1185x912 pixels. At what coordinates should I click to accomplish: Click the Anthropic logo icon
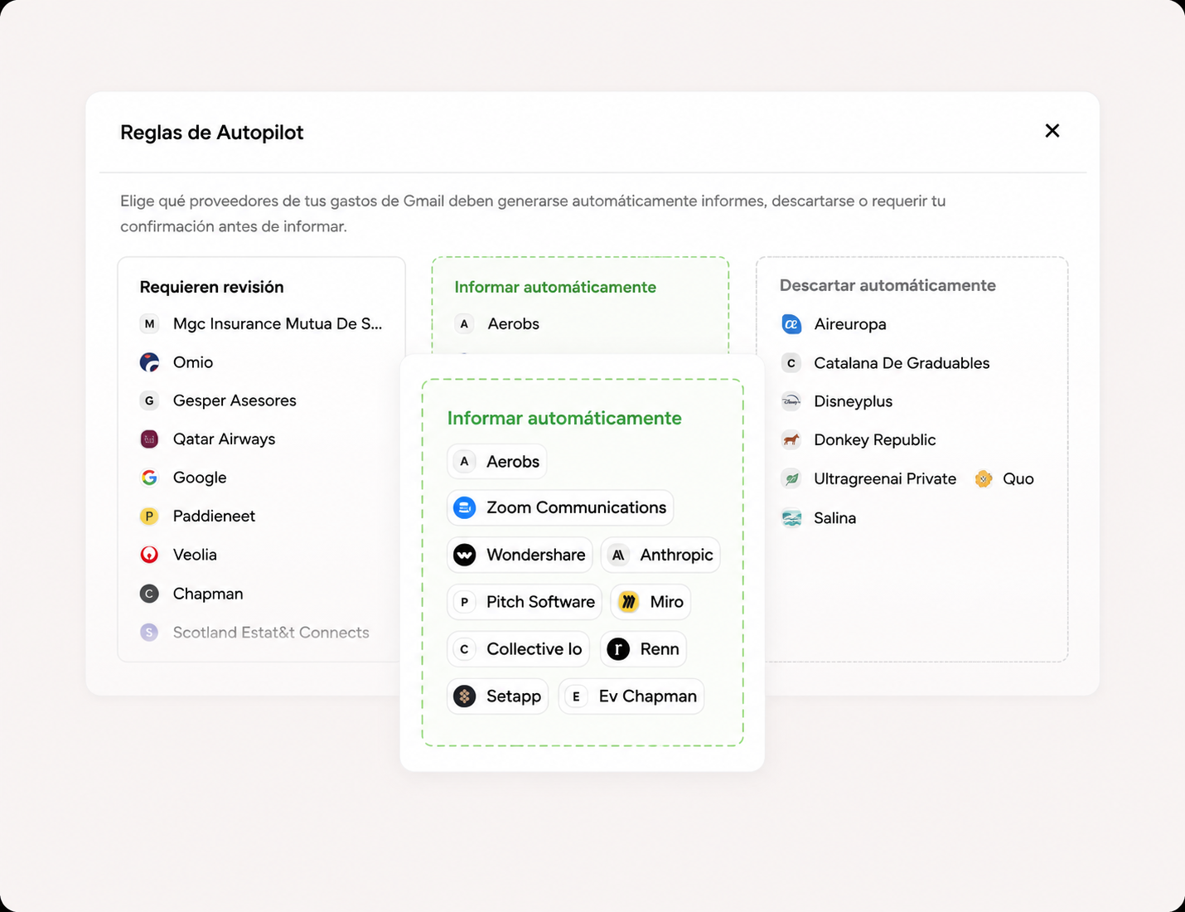[x=618, y=555]
